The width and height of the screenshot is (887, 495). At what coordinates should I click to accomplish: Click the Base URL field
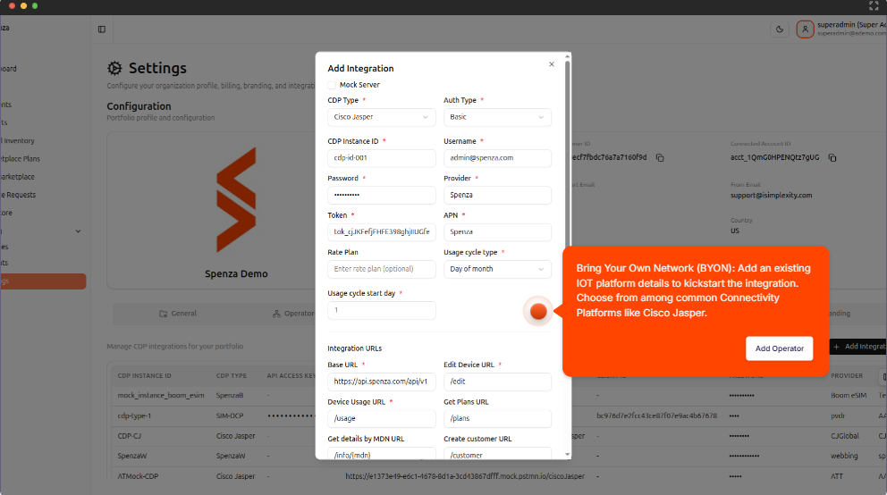click(381, 382)
